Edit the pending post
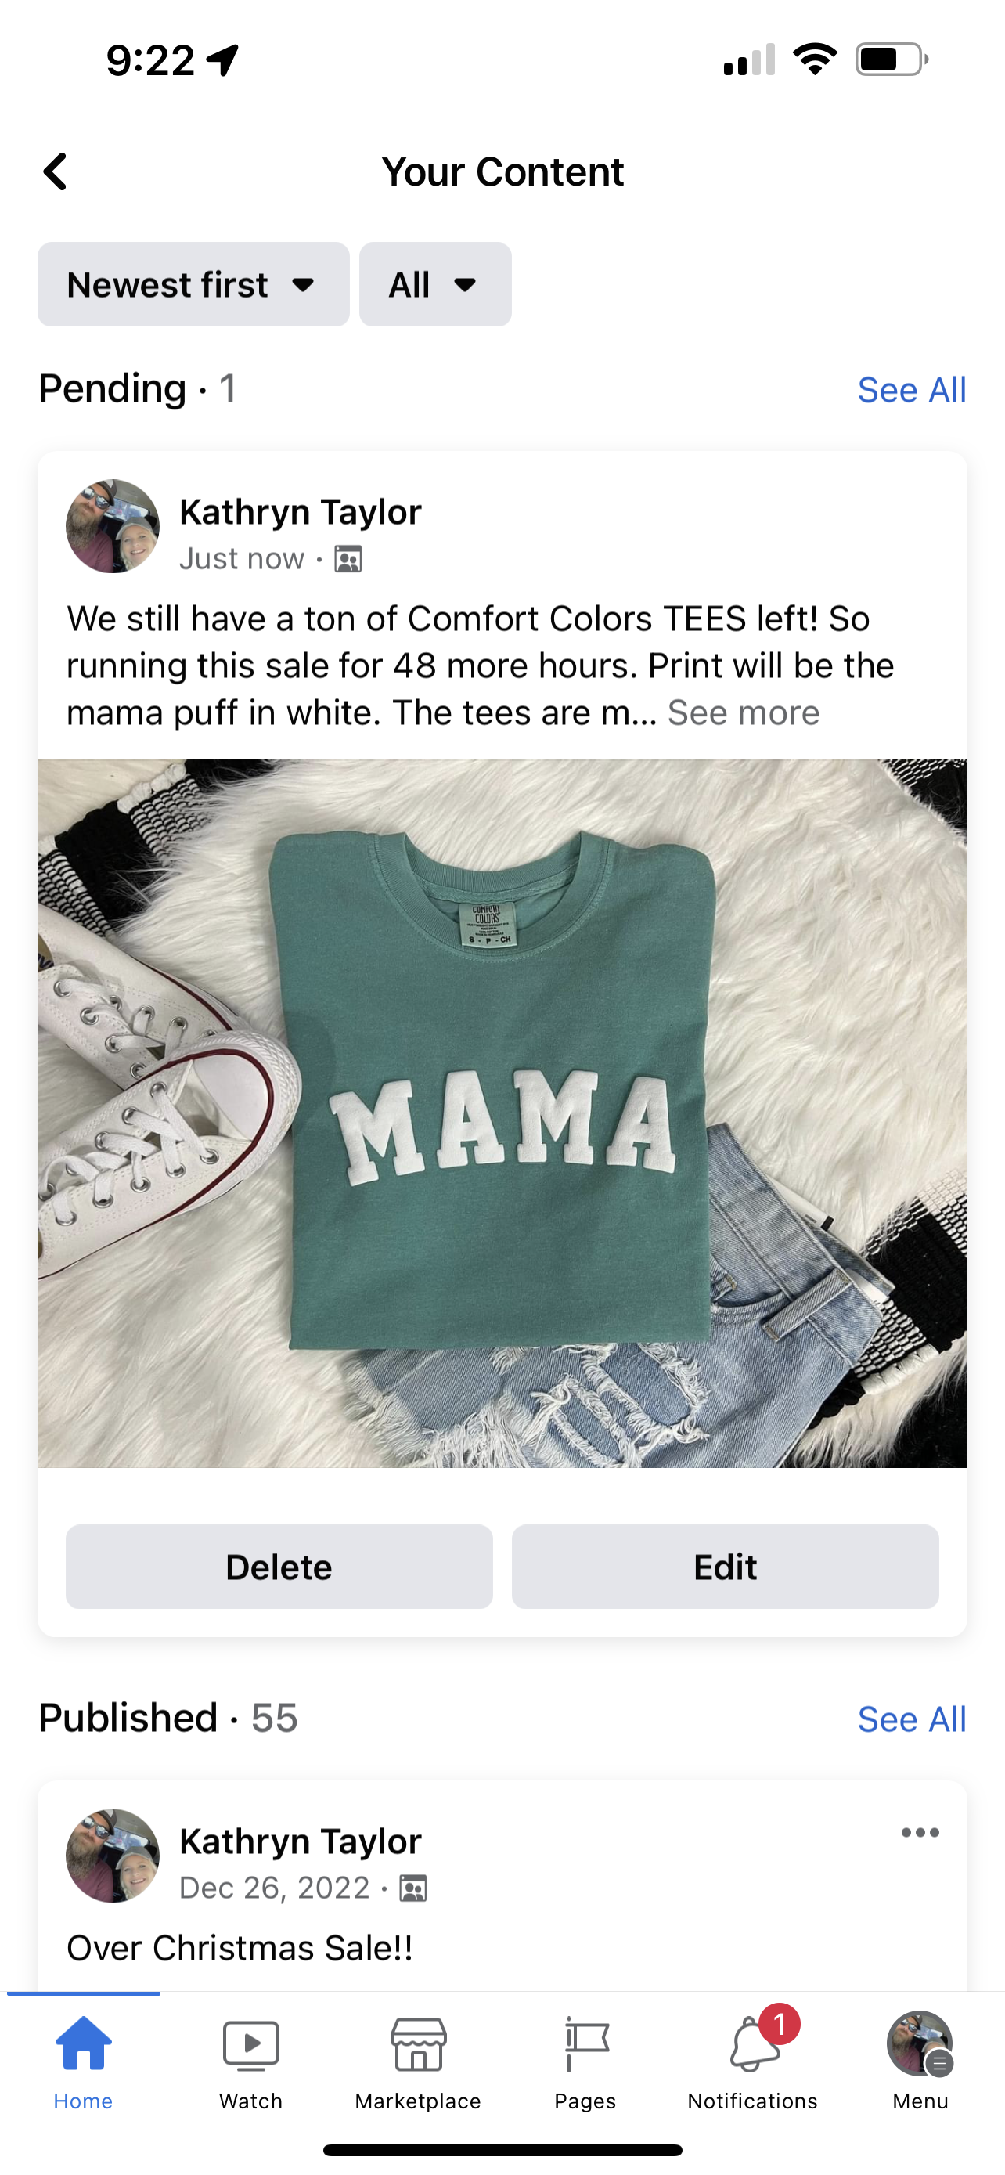Screen dimensions: 1005x2175 pos(725,1566)
